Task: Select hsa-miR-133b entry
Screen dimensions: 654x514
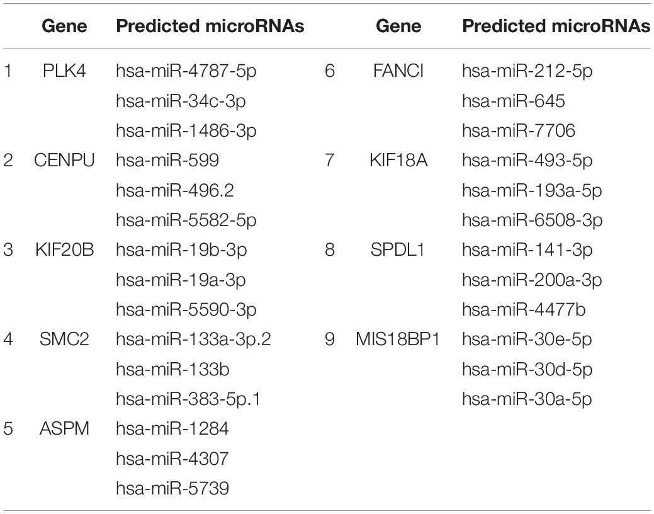Action: tap(172, 369)
